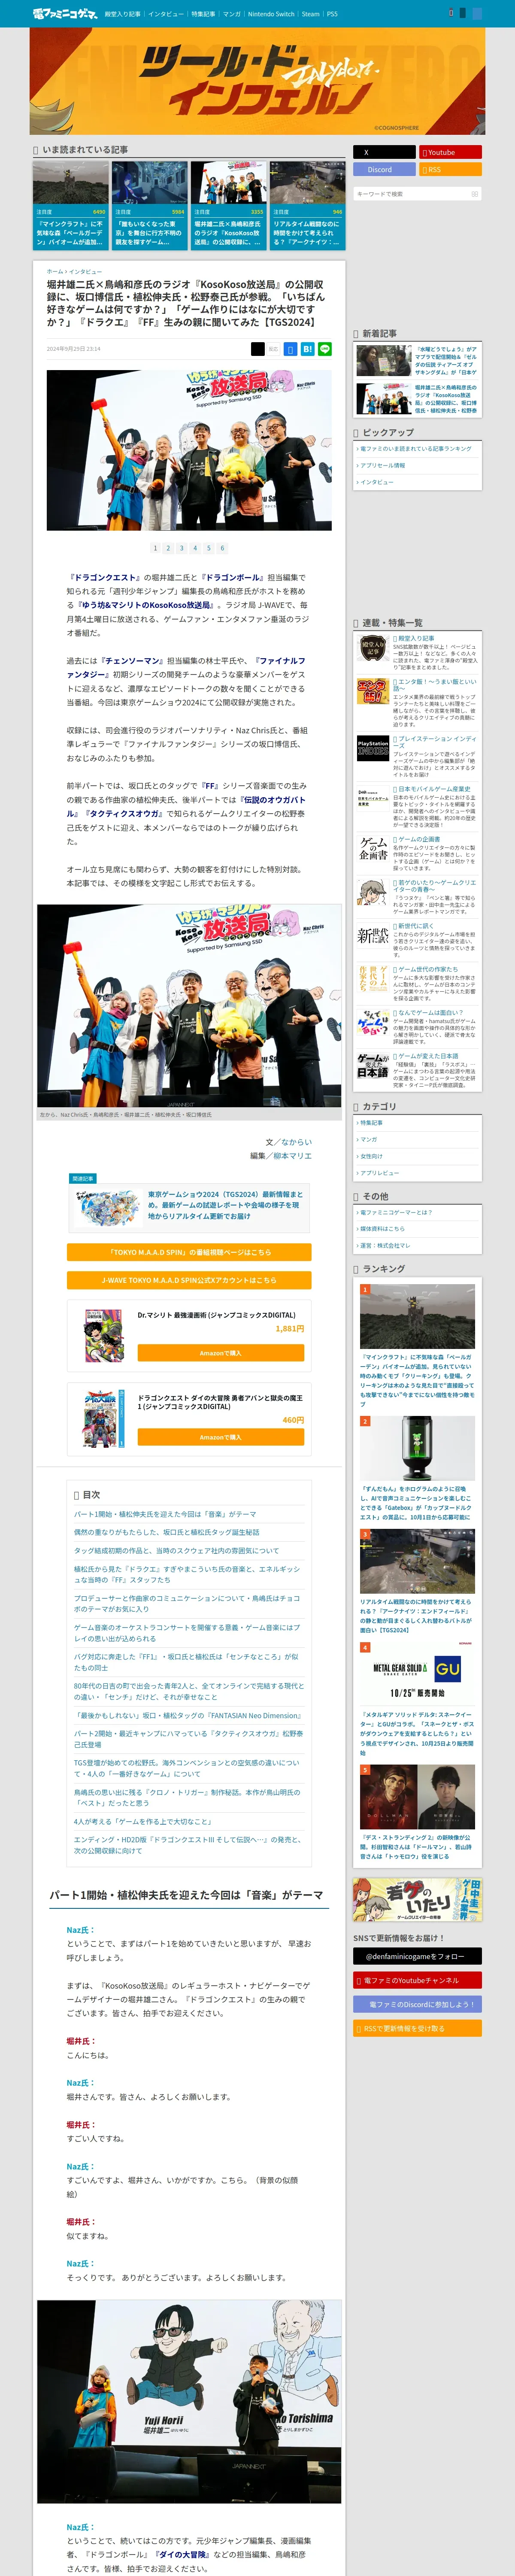
Task: Open インタビュー in top navigation
Action: tap(166, 14)
